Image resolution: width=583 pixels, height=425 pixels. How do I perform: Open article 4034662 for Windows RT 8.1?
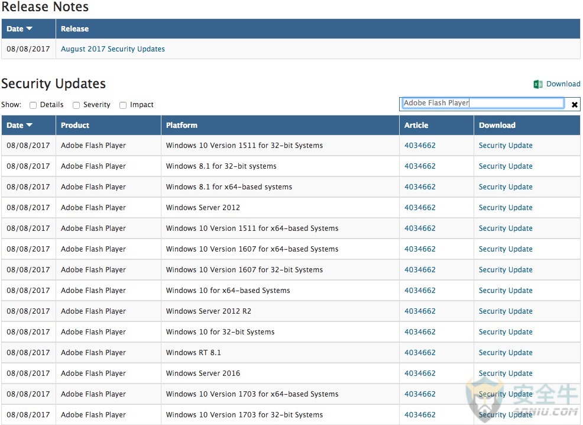[x=420, y=353]
